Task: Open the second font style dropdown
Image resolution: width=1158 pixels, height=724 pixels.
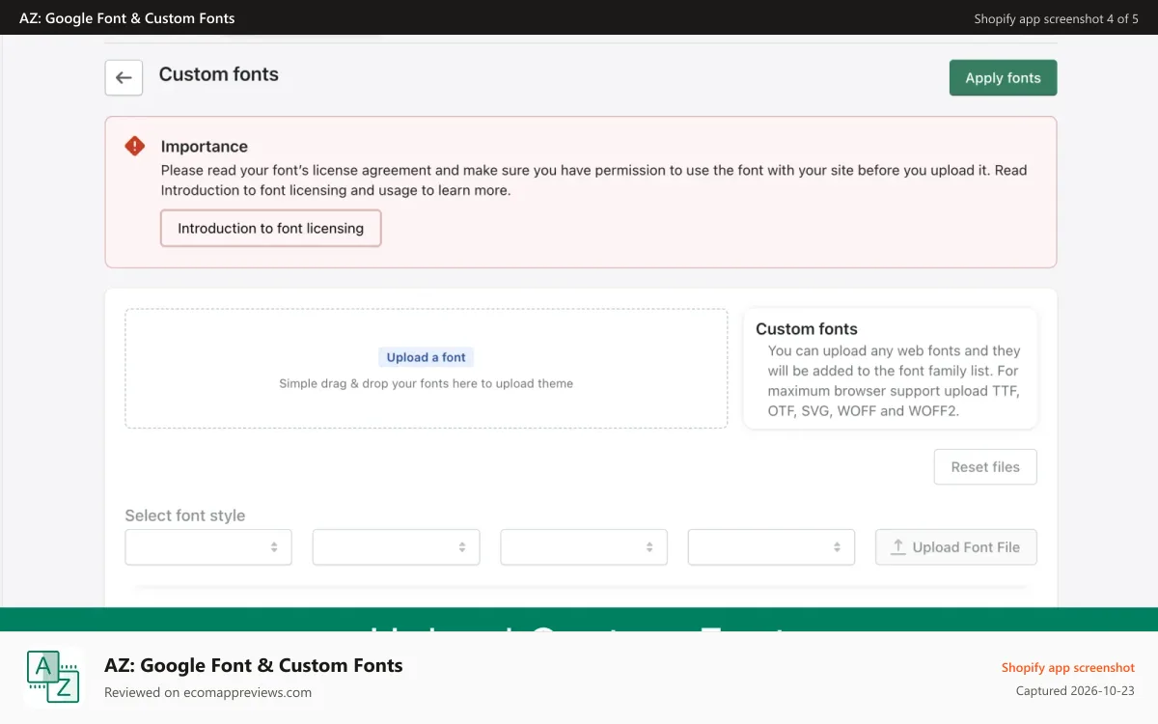Action: tap(396, 547)
